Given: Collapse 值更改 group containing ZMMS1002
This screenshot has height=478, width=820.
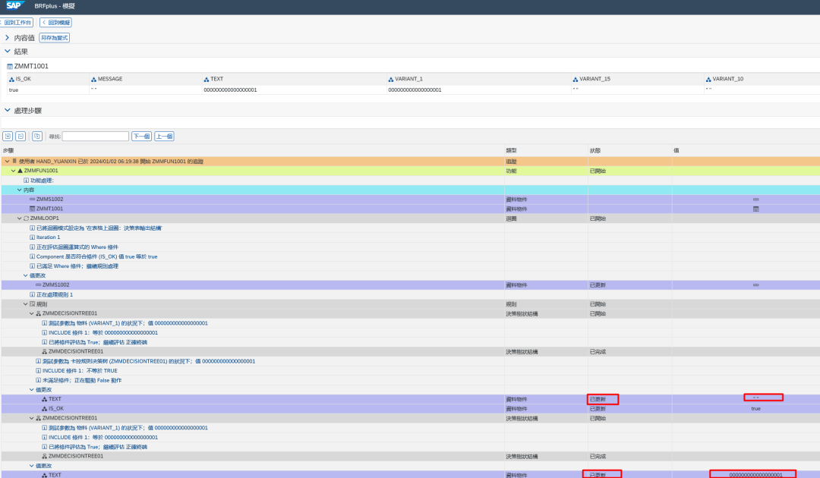Looking at the screenshot, I should (26, 275).
